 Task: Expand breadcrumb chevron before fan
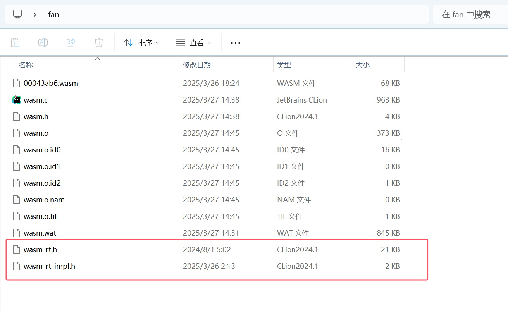pyautogui.click(x=35, y=15)
